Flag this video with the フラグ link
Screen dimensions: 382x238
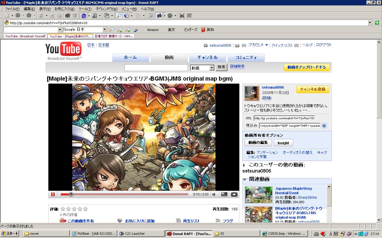tap(228, 221)
